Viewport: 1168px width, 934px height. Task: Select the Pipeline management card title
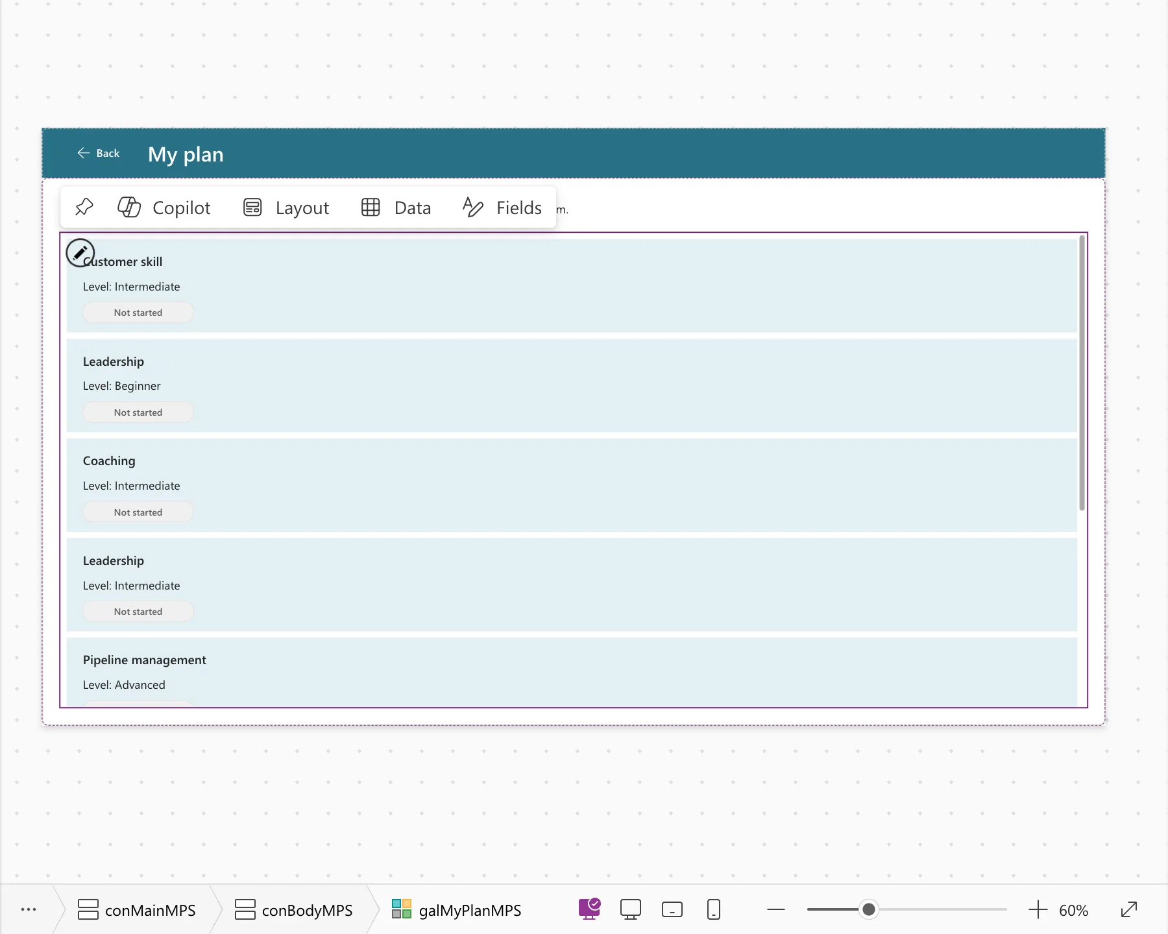click(145, 660)
